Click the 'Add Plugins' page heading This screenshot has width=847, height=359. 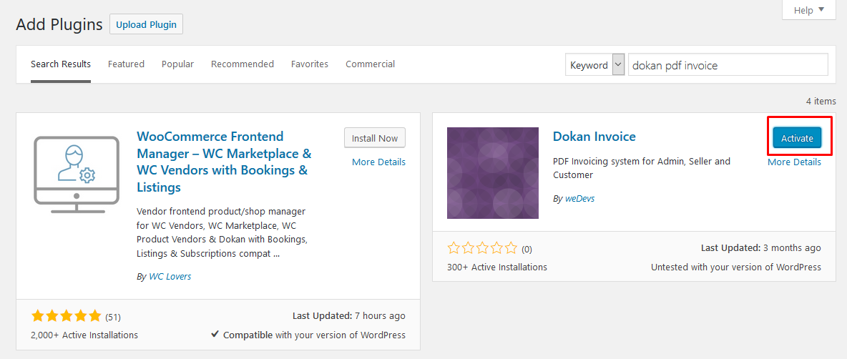pos(59,24)
